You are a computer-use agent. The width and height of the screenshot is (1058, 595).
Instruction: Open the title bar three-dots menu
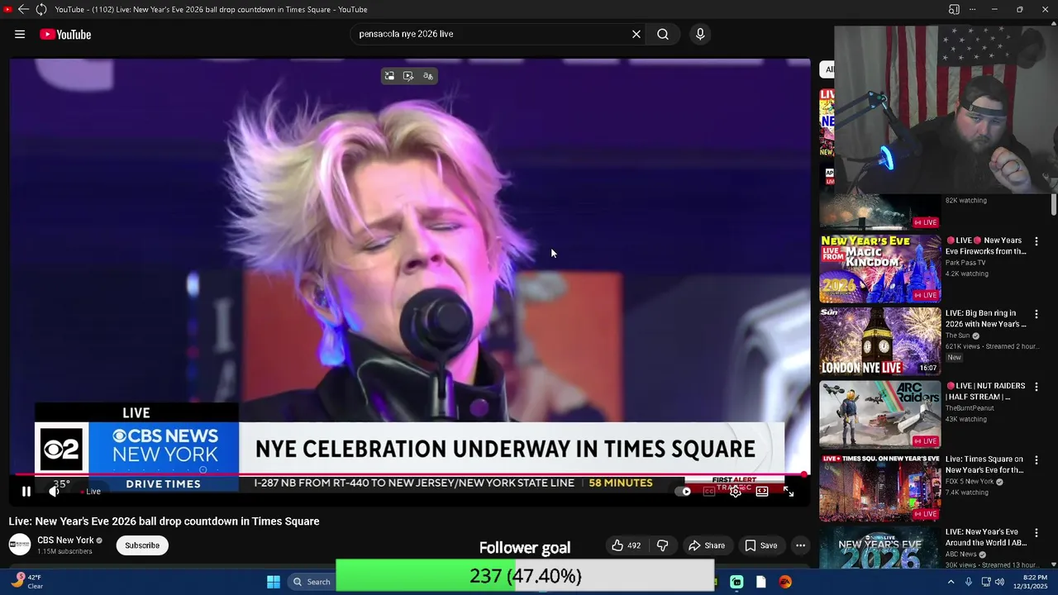[x=973, y=9]
